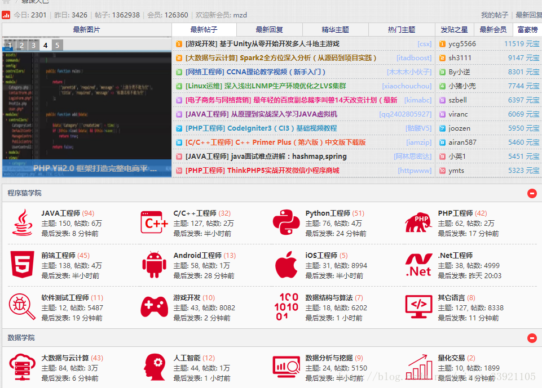Open the JAVA工程师 forum title

(61, 213)
